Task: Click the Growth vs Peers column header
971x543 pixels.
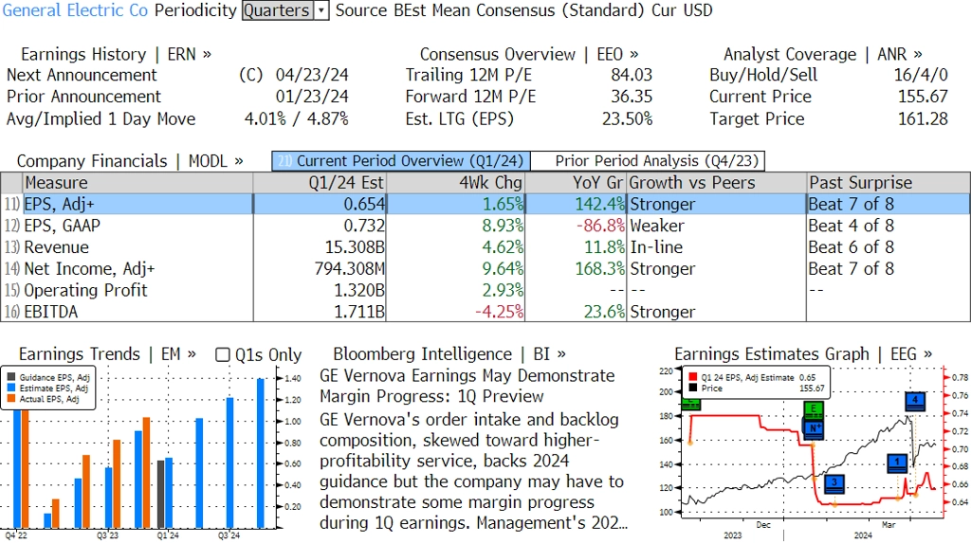Action: point(717,183)
